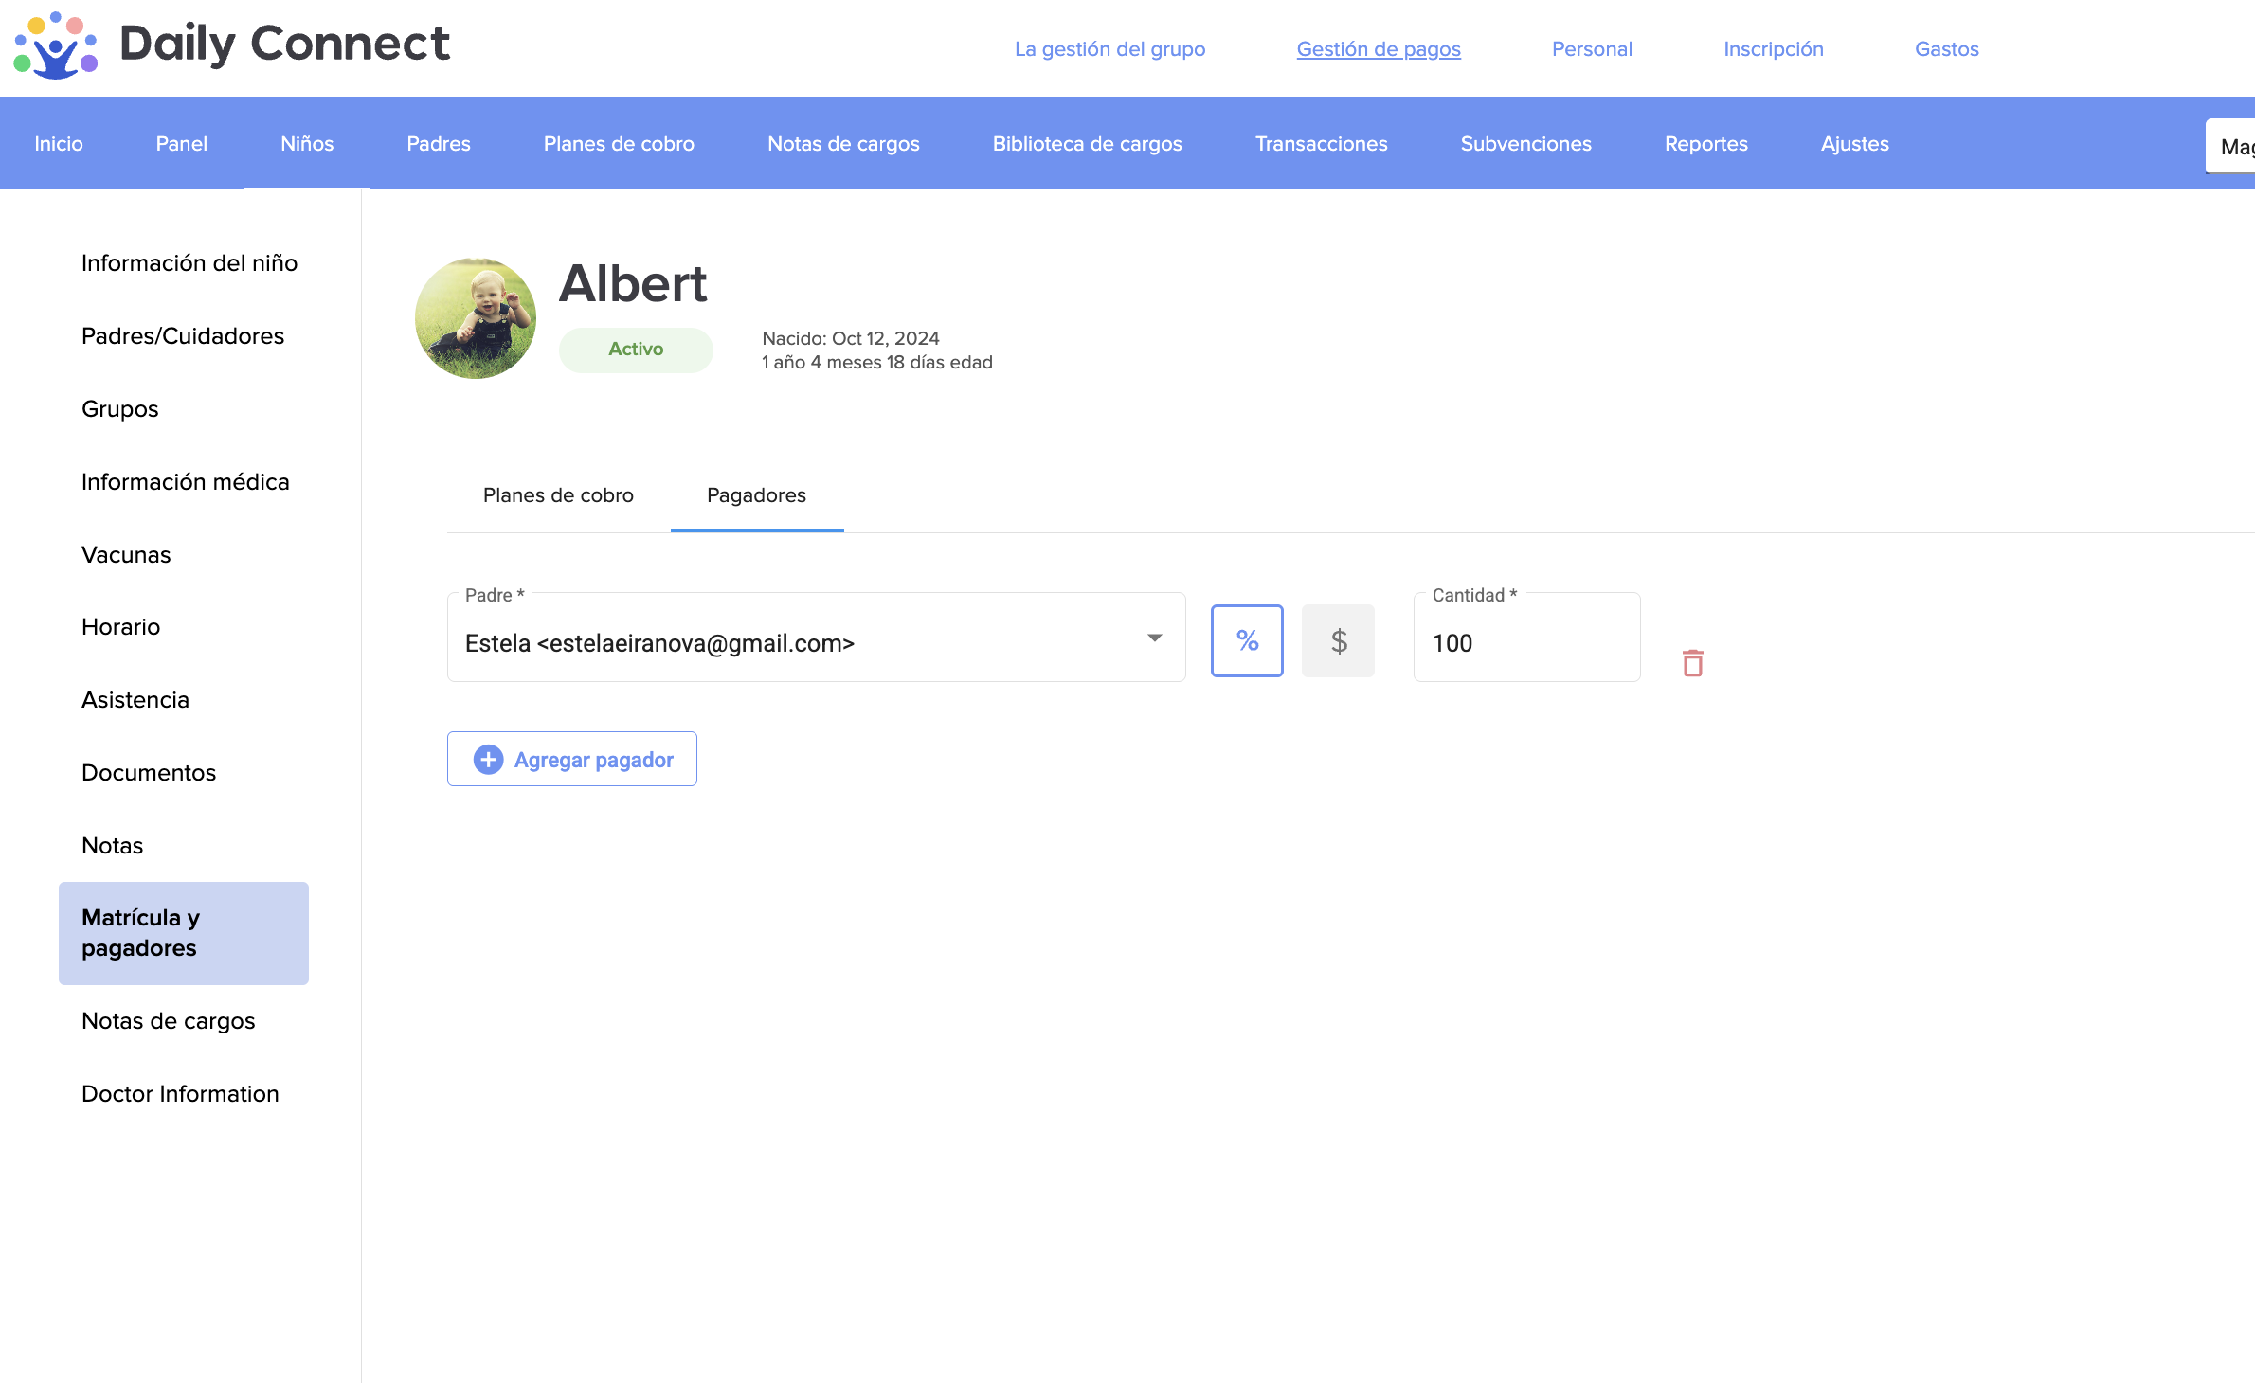Open Doctor Information in the sidebar
This screenshot has height=1383, width=2255.
[x=180, y=1094]
